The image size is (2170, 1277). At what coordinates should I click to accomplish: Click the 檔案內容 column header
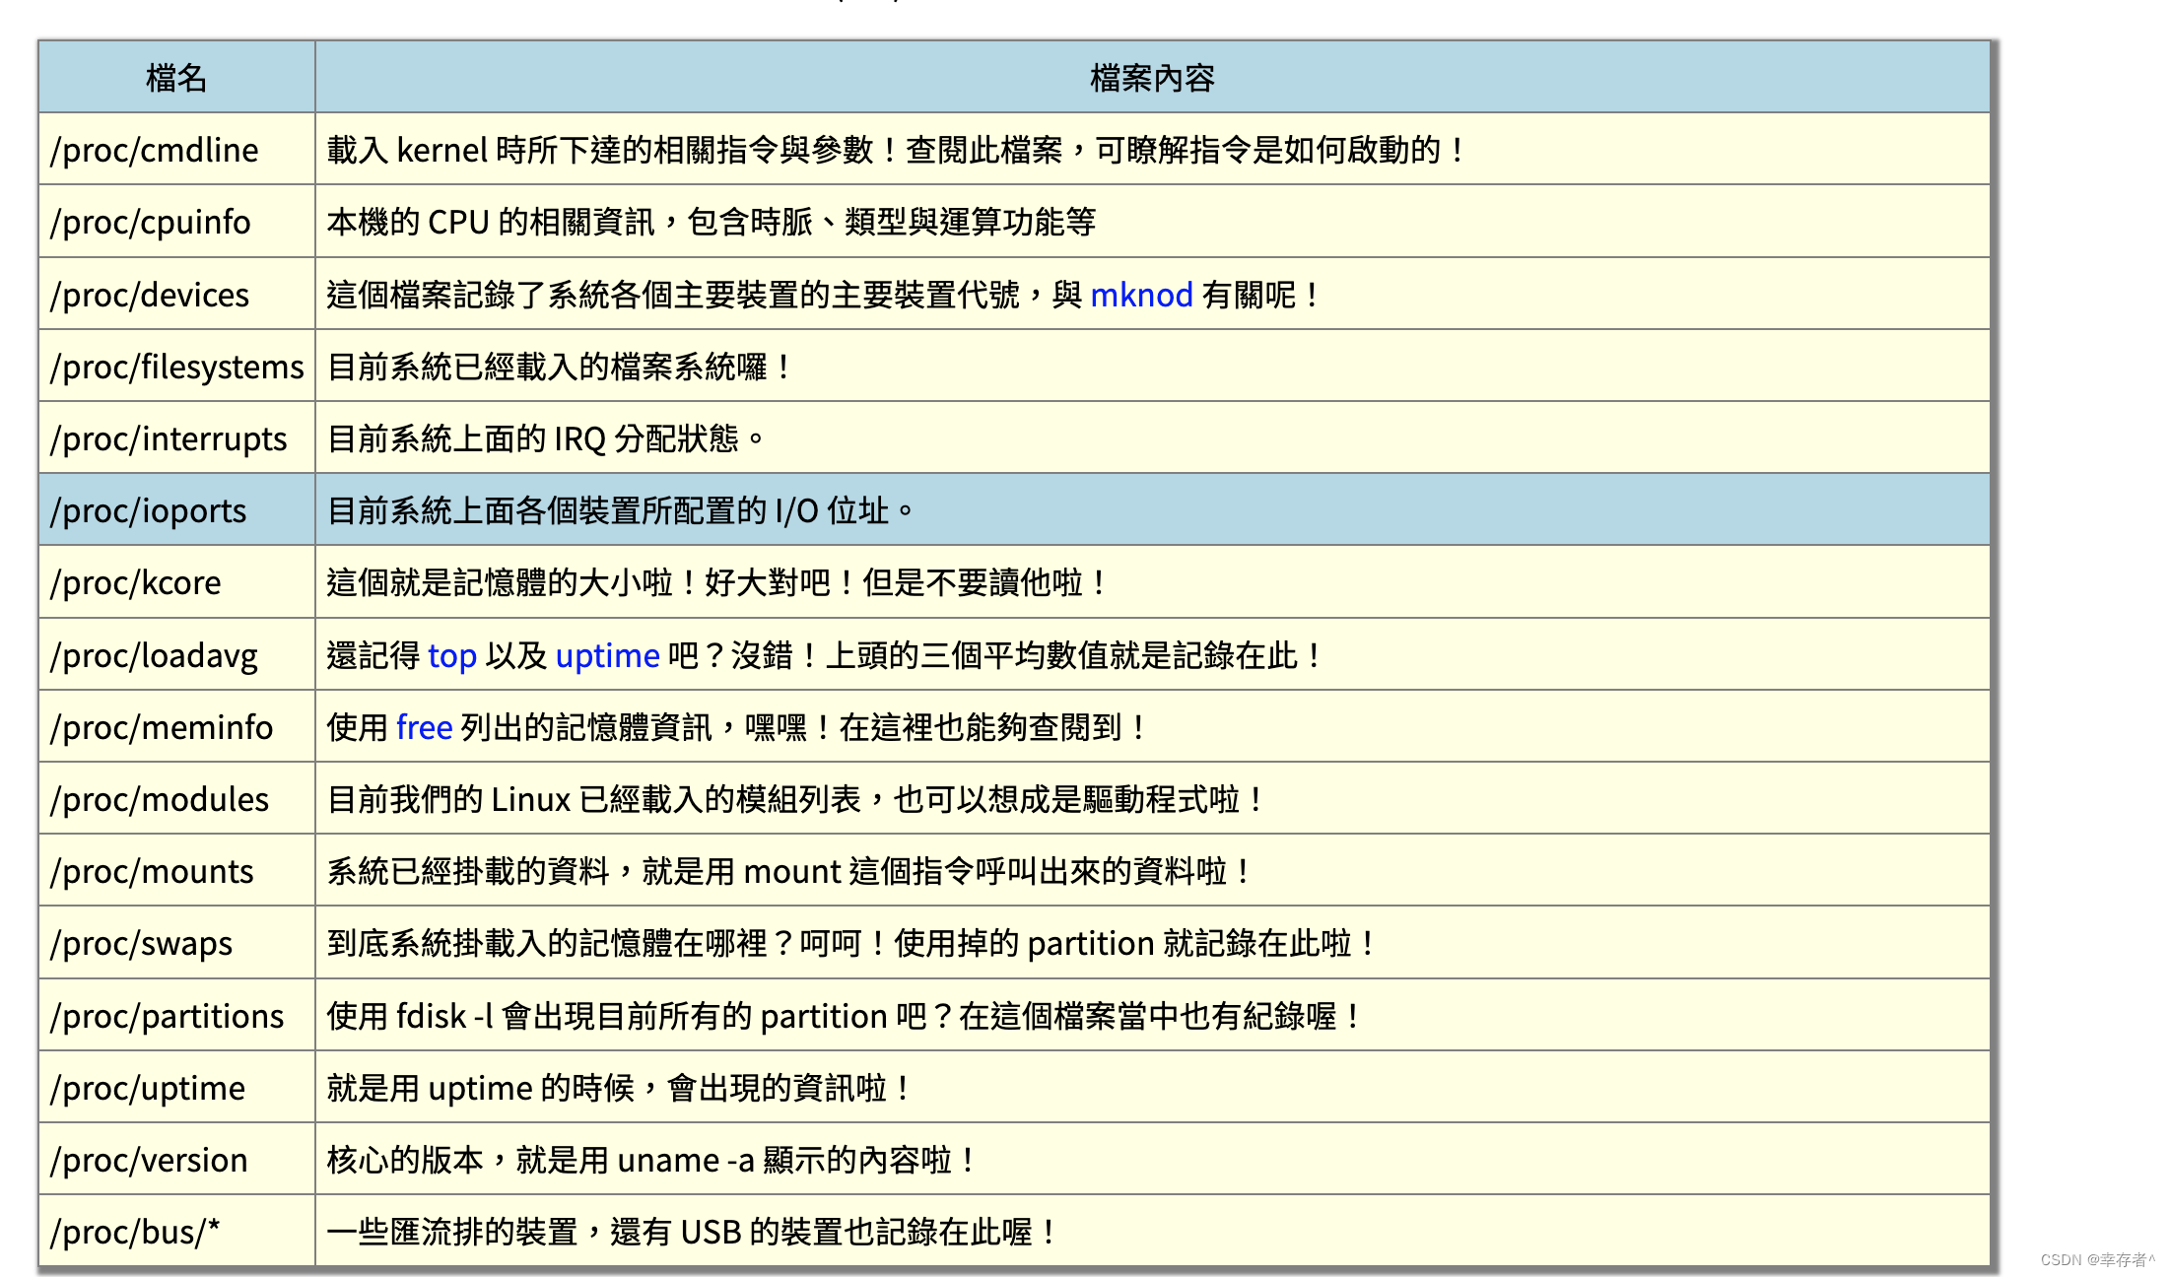[1151, 78]
